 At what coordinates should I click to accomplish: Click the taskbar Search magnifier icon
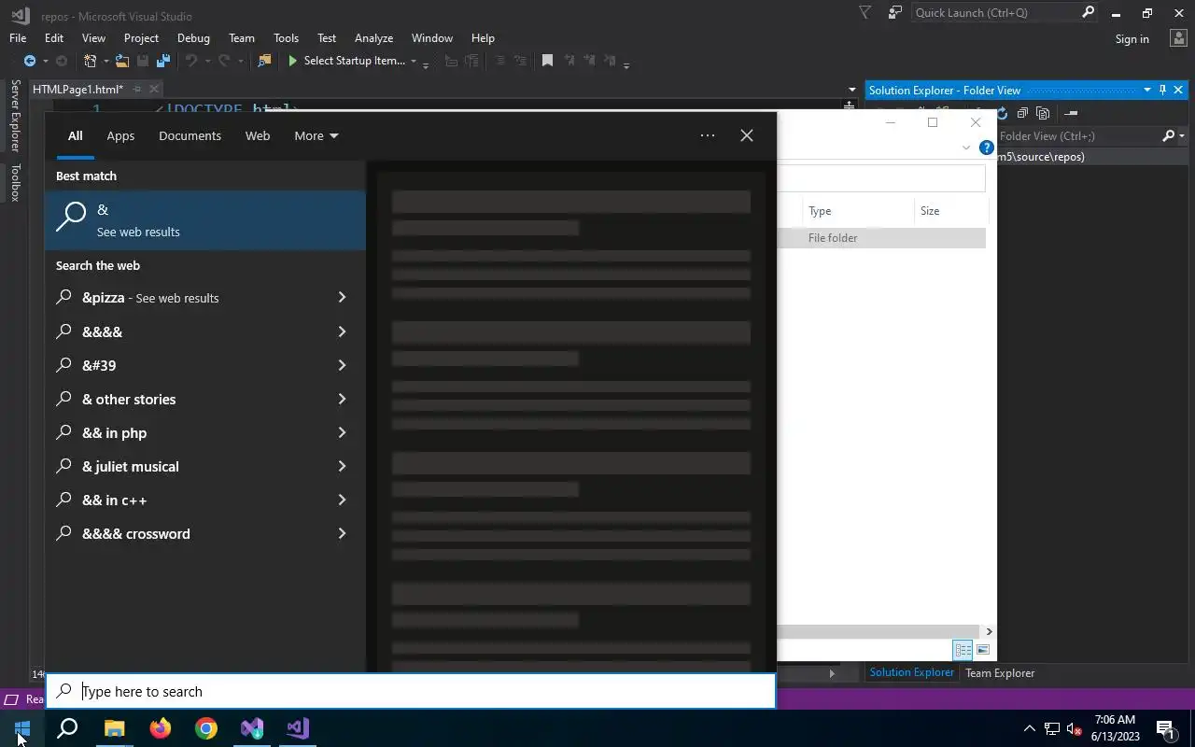(x=67, y=728)
